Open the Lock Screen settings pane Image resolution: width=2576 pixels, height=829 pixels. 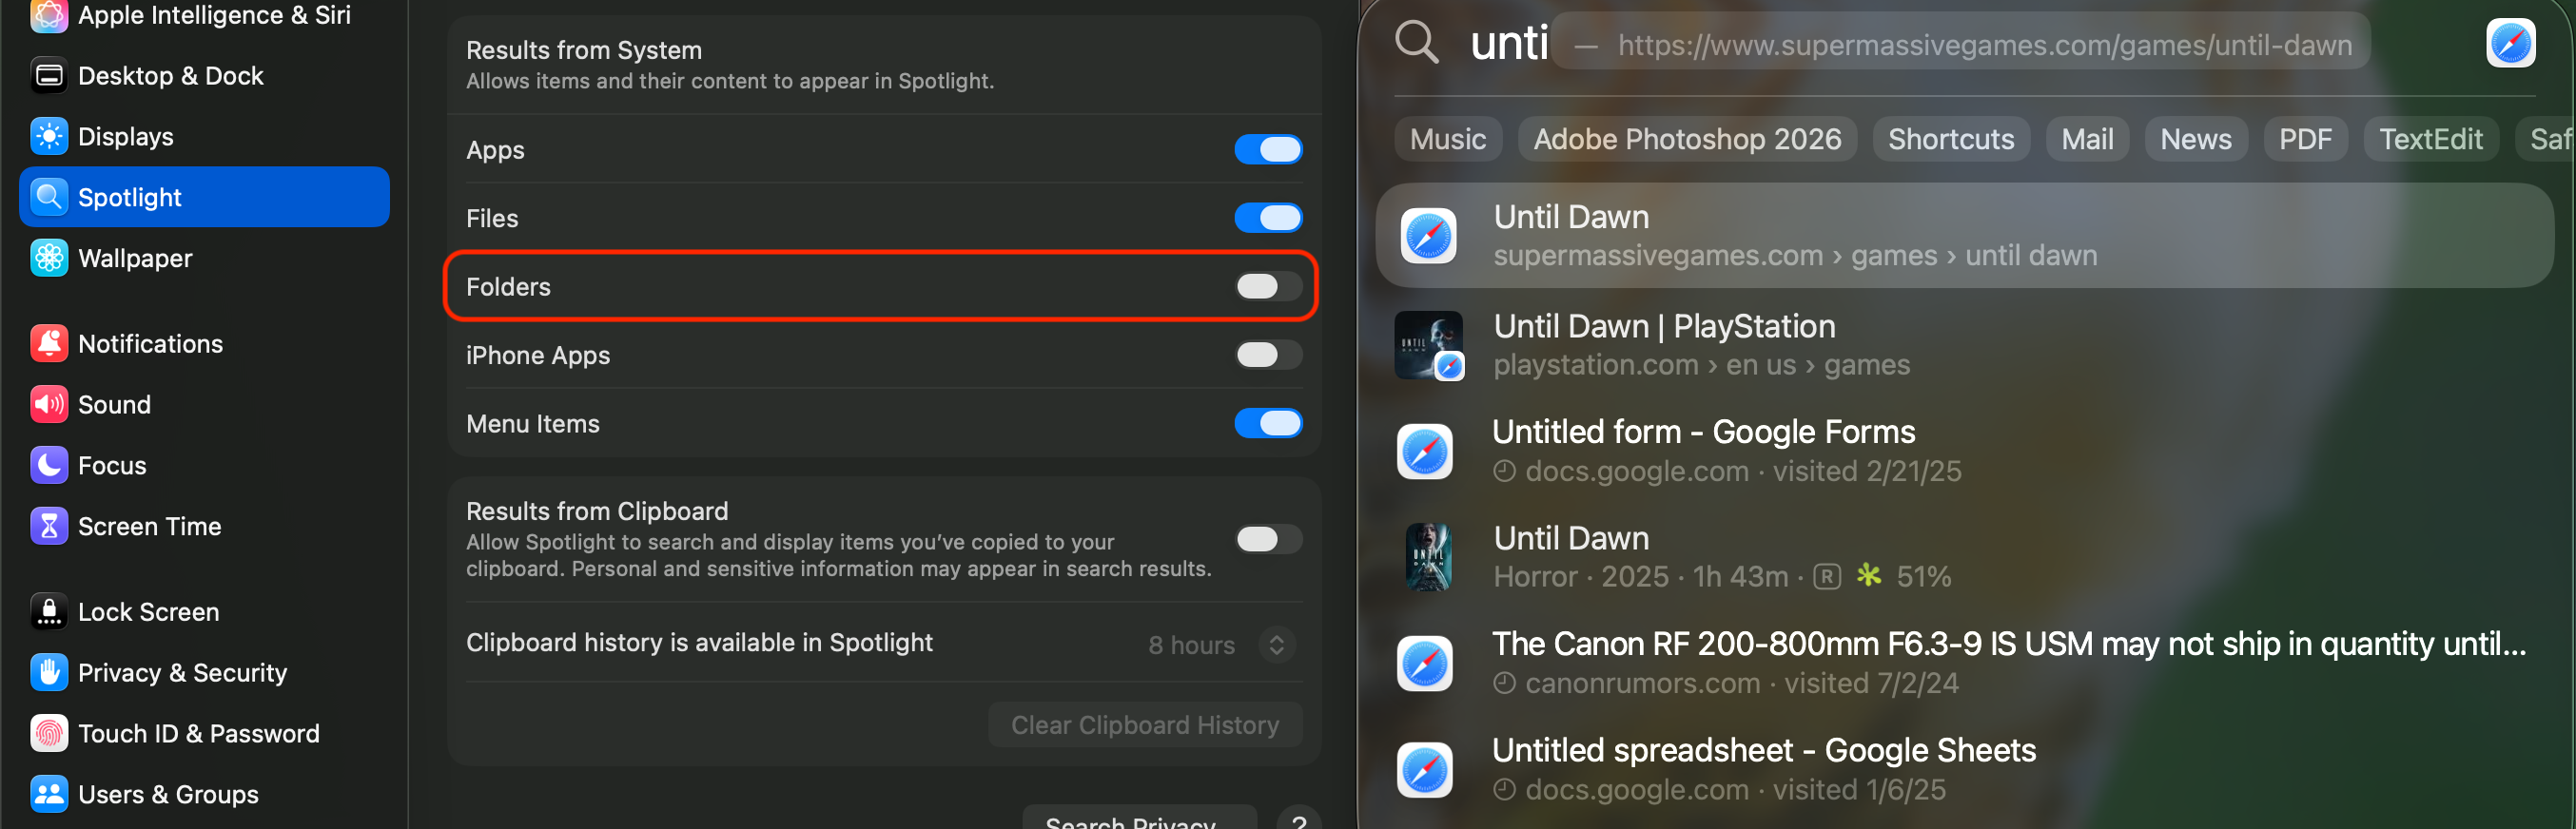click(x=204, y=612)
